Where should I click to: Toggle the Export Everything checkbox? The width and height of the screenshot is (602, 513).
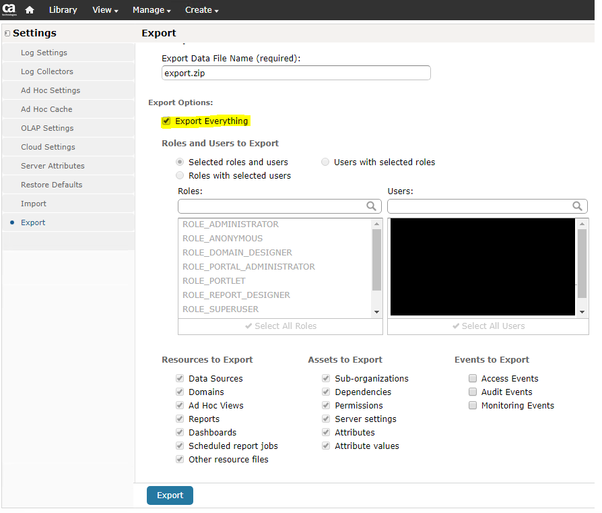[x=166, y=121]
